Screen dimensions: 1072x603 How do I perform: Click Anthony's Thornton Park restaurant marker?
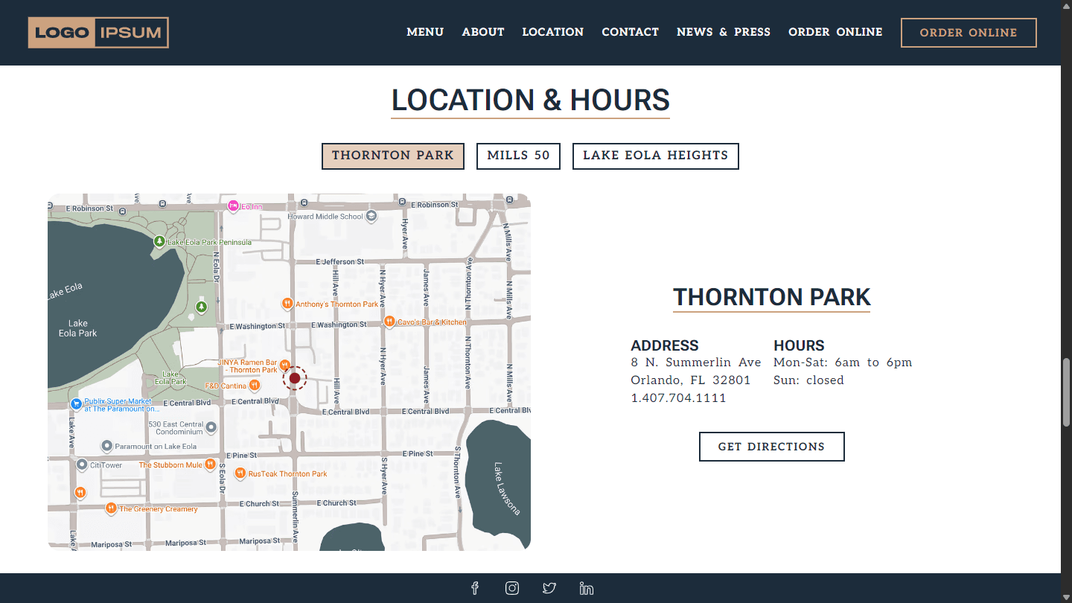pyautogui.click(x=287, y=304)
